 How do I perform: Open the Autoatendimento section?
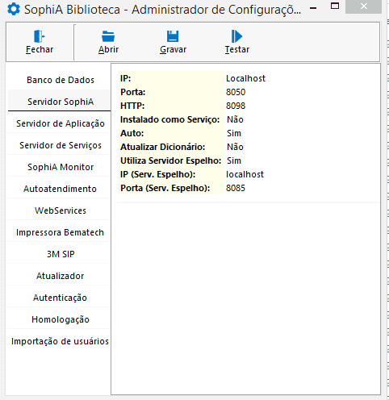coord(60,189)
